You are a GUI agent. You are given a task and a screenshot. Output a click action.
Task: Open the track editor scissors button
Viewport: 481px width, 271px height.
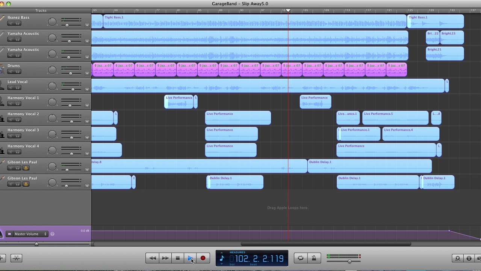[x=16, y=258]
